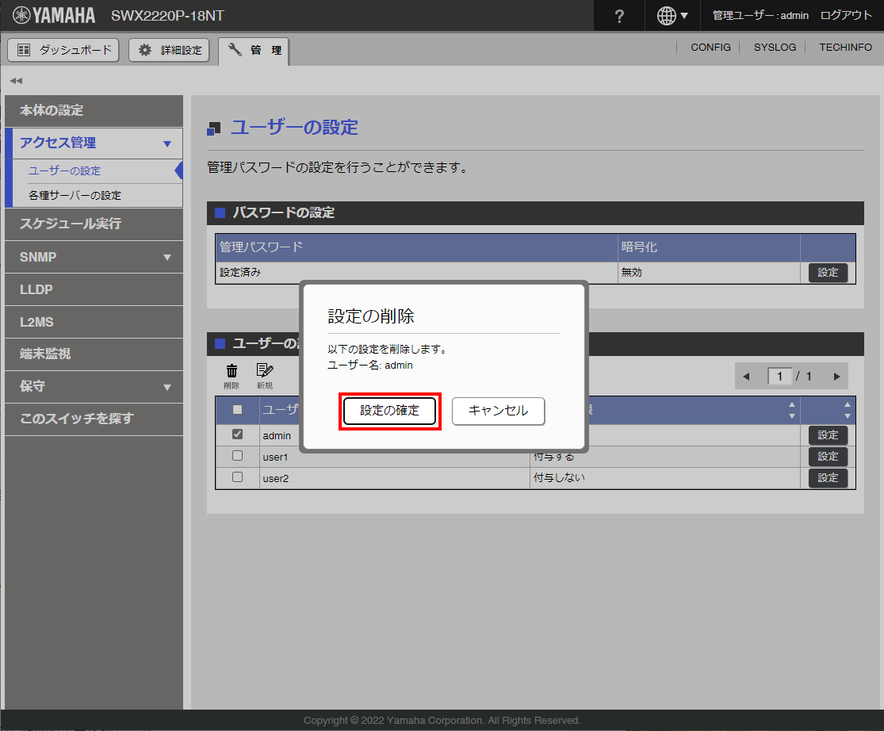Image resolution: width=884 pixels, height=731 pixels.
Task: Open the Detailed Settings gear tab
Action: click(170, 50)
